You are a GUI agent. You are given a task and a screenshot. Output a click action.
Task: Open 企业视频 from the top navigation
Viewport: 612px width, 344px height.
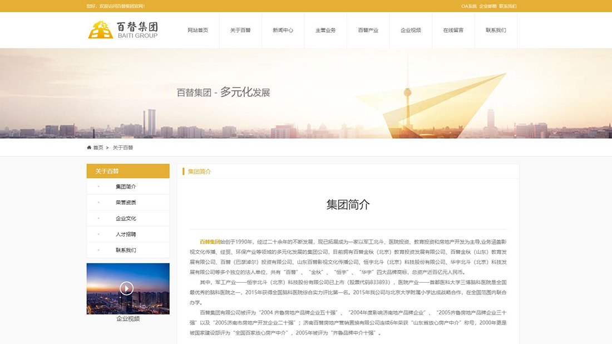(x=411, y=30)
